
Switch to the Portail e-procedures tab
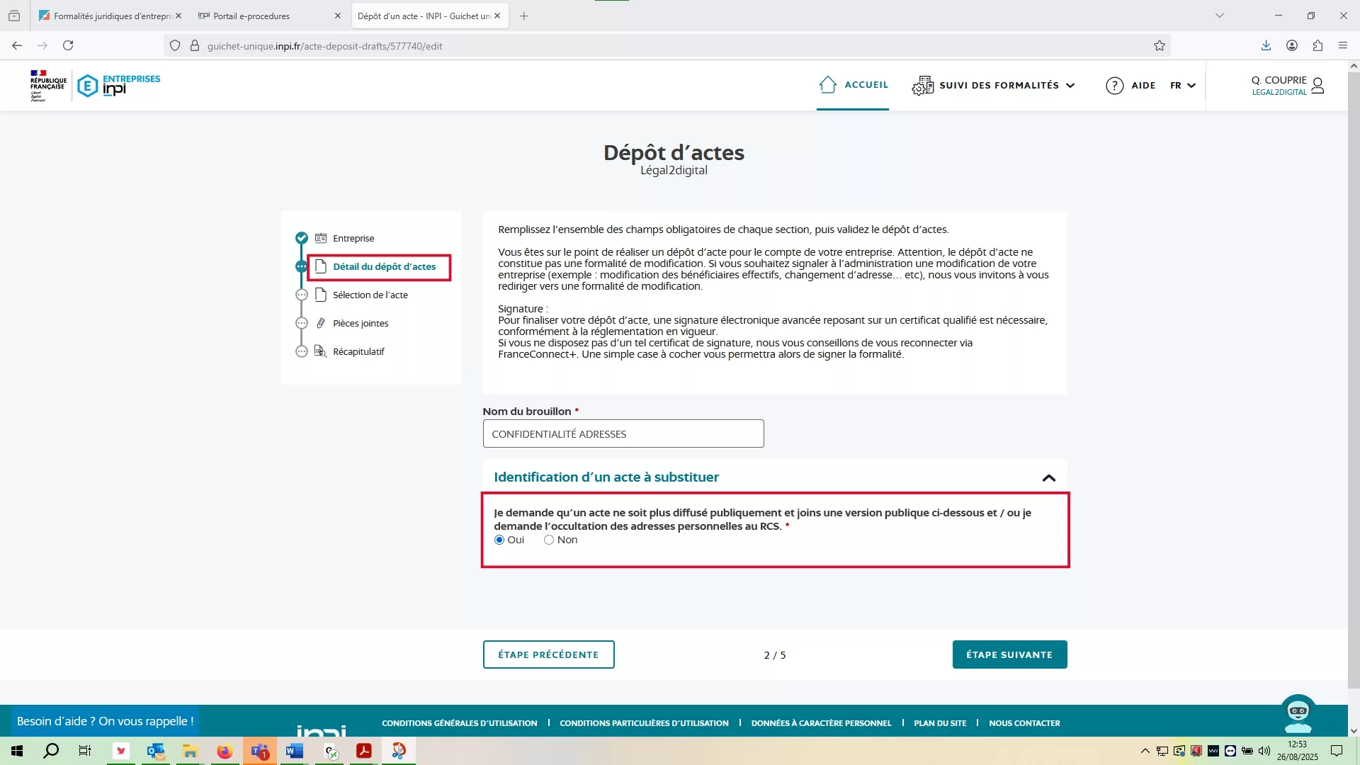click(252, 16)
